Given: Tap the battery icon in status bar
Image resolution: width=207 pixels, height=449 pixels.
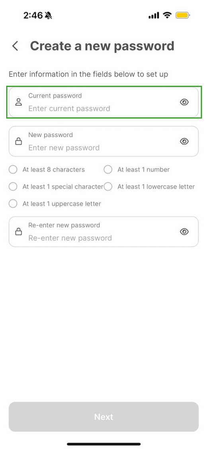Looking at the screenshot, I should [183, 16].
